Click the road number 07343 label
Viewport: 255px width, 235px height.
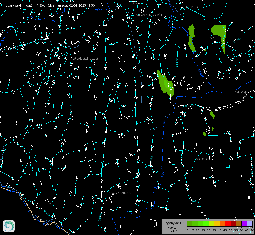pyautogui.click(x=177, y=63)
